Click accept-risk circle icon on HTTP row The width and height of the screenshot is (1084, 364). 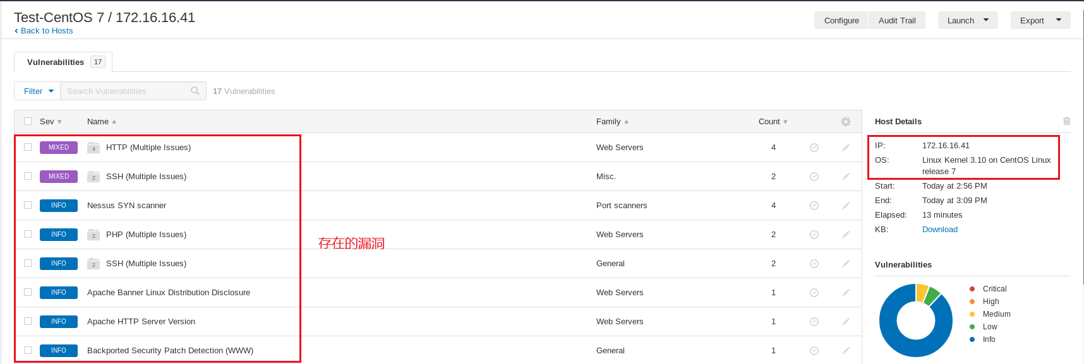point(814,148)
